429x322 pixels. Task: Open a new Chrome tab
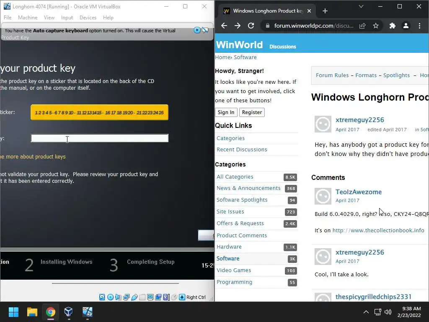325,11
